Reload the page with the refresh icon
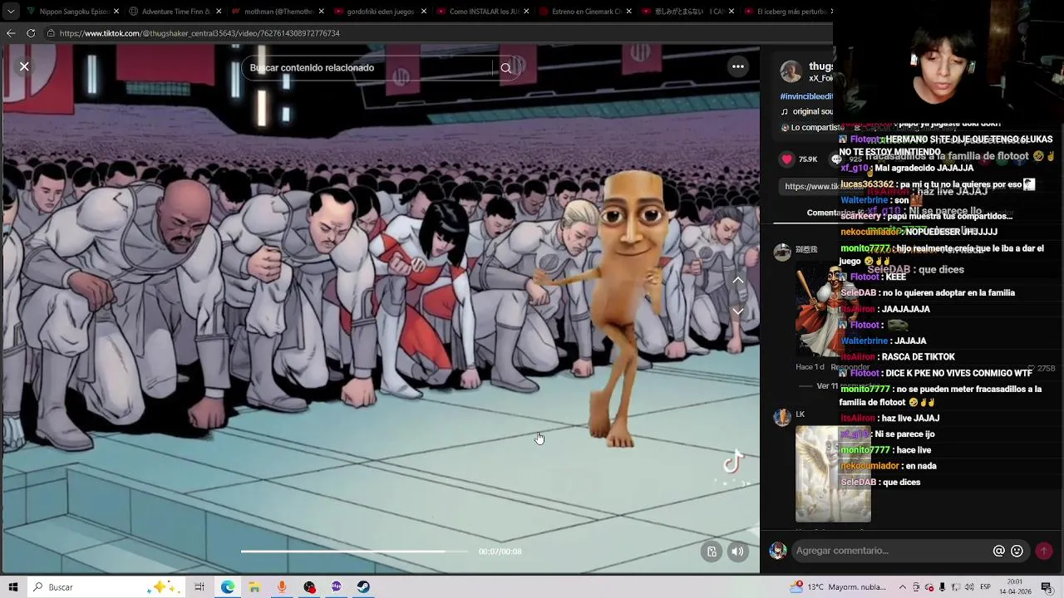This screenshot has height=598, width=1064. point(31,33)
